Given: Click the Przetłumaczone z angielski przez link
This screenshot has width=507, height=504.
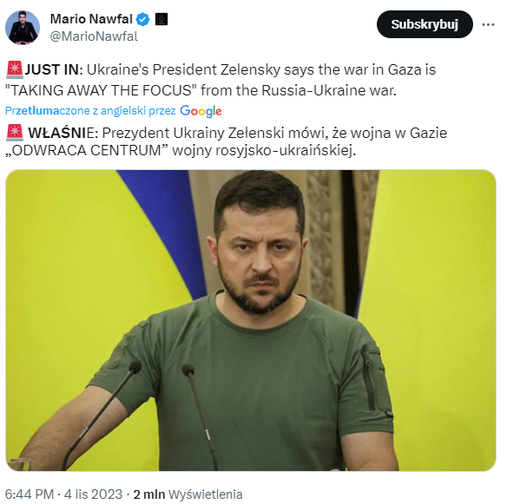Looking at the screenshot, I should (x=90, y=111).
